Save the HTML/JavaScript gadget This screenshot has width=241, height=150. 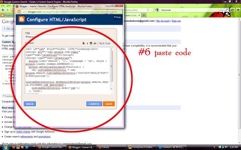(x=109, y=104)
